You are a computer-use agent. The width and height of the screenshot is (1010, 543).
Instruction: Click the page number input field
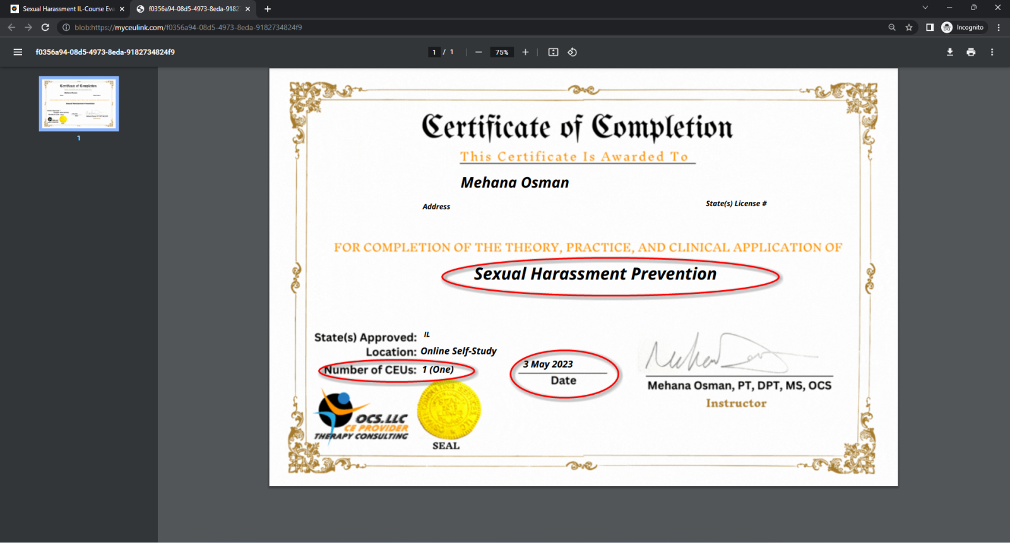434,52
